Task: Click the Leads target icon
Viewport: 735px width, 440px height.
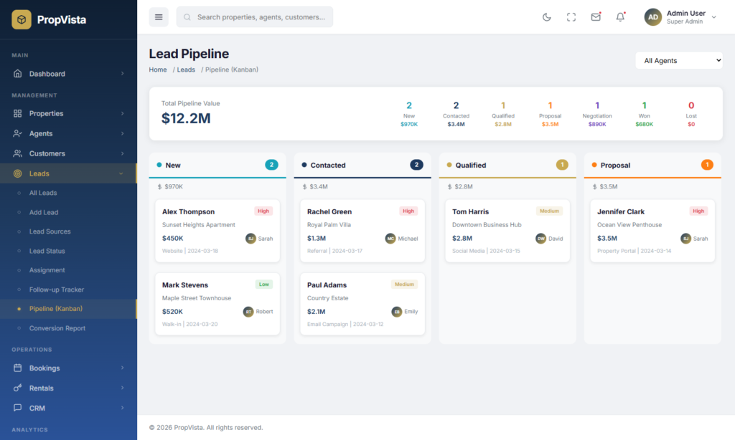Action: (x=17, y=173)
